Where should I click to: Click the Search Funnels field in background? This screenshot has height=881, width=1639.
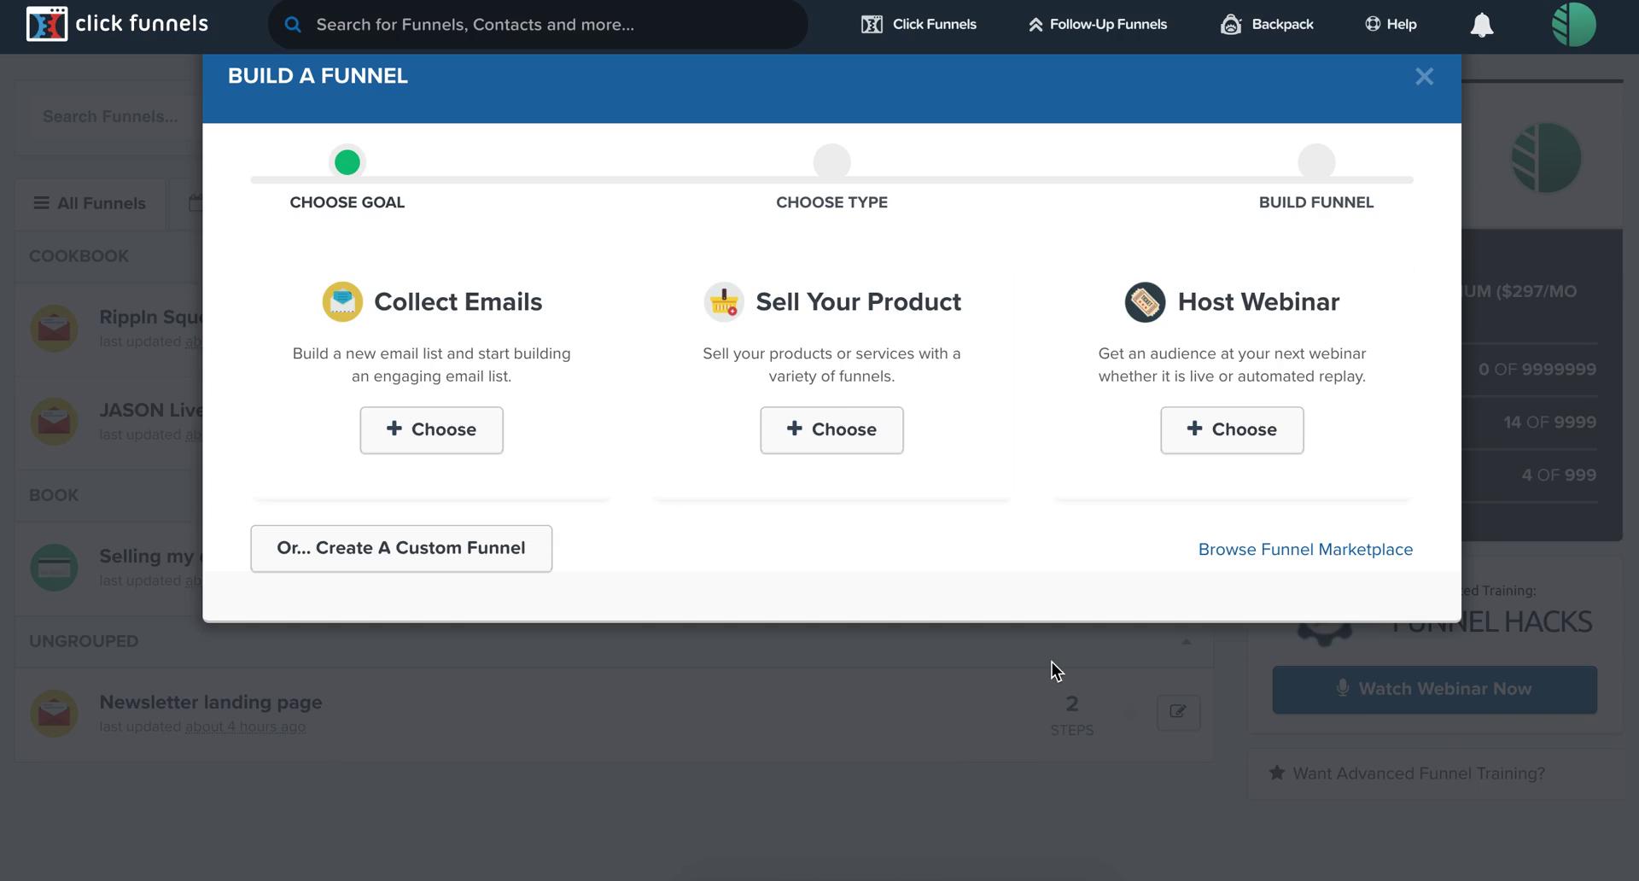109,117
